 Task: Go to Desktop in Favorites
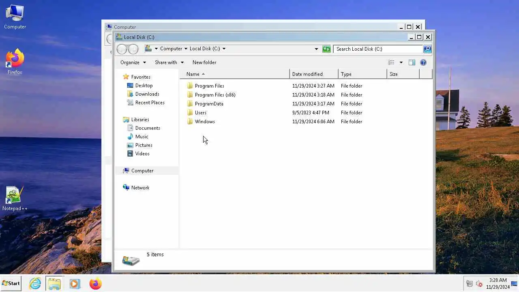pos(144,86)
